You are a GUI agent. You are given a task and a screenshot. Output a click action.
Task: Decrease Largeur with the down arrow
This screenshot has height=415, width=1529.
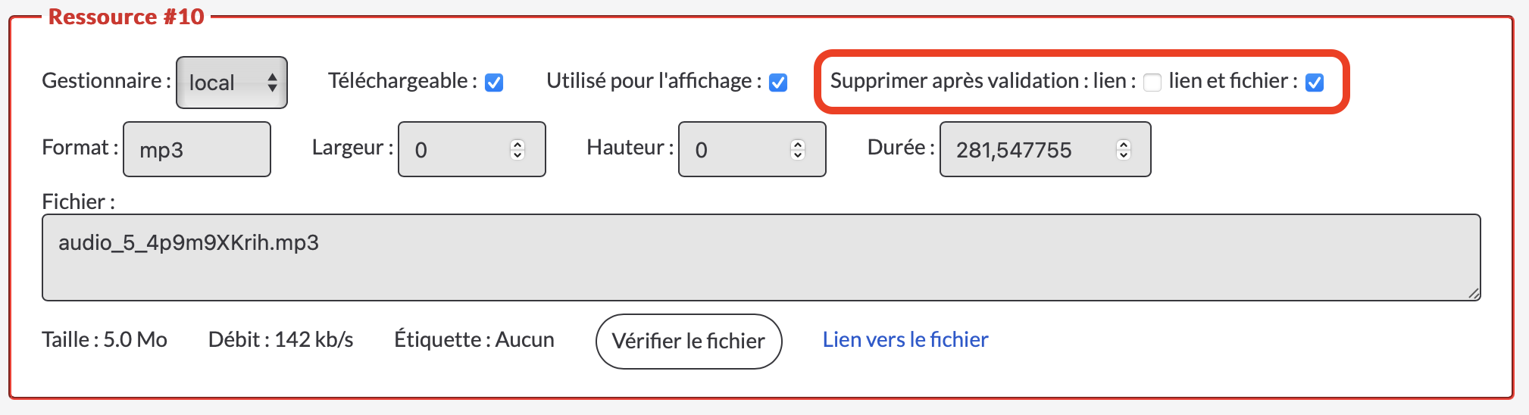click(517, 155)
